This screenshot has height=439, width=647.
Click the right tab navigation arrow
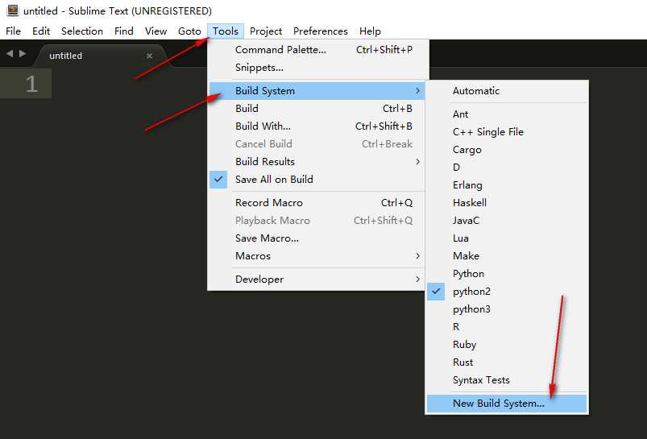click(x=23, y=54)
